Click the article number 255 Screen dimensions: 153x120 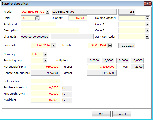point(127,12)
